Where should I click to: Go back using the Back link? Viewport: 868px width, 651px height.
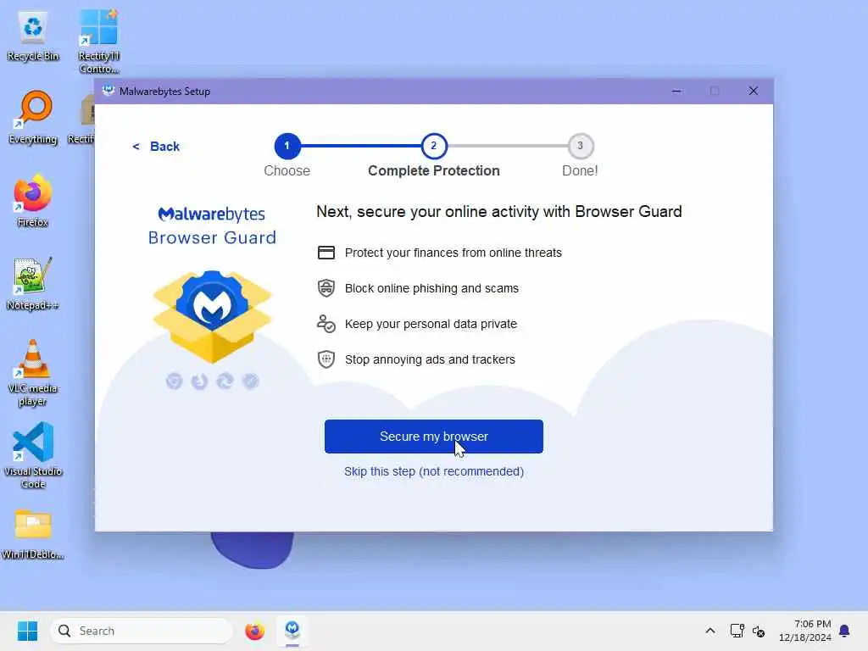(156, 146)
